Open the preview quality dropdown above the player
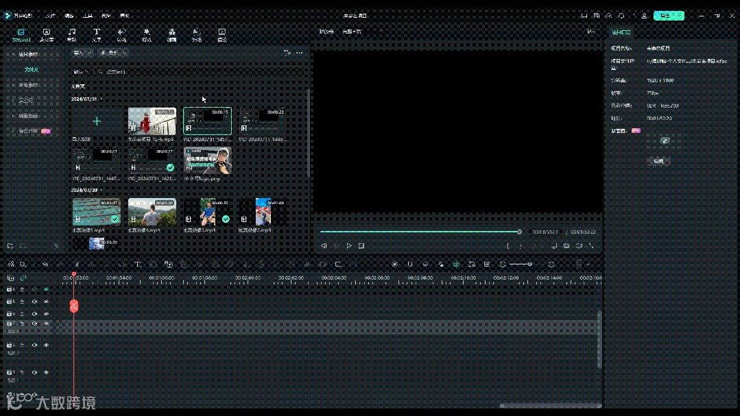740x416 pixels. click(x=362, y=32)
